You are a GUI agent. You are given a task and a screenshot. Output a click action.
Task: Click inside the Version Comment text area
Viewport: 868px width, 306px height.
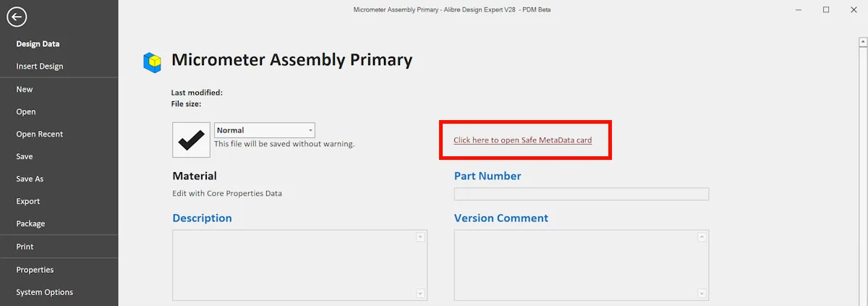click(575, 265)
